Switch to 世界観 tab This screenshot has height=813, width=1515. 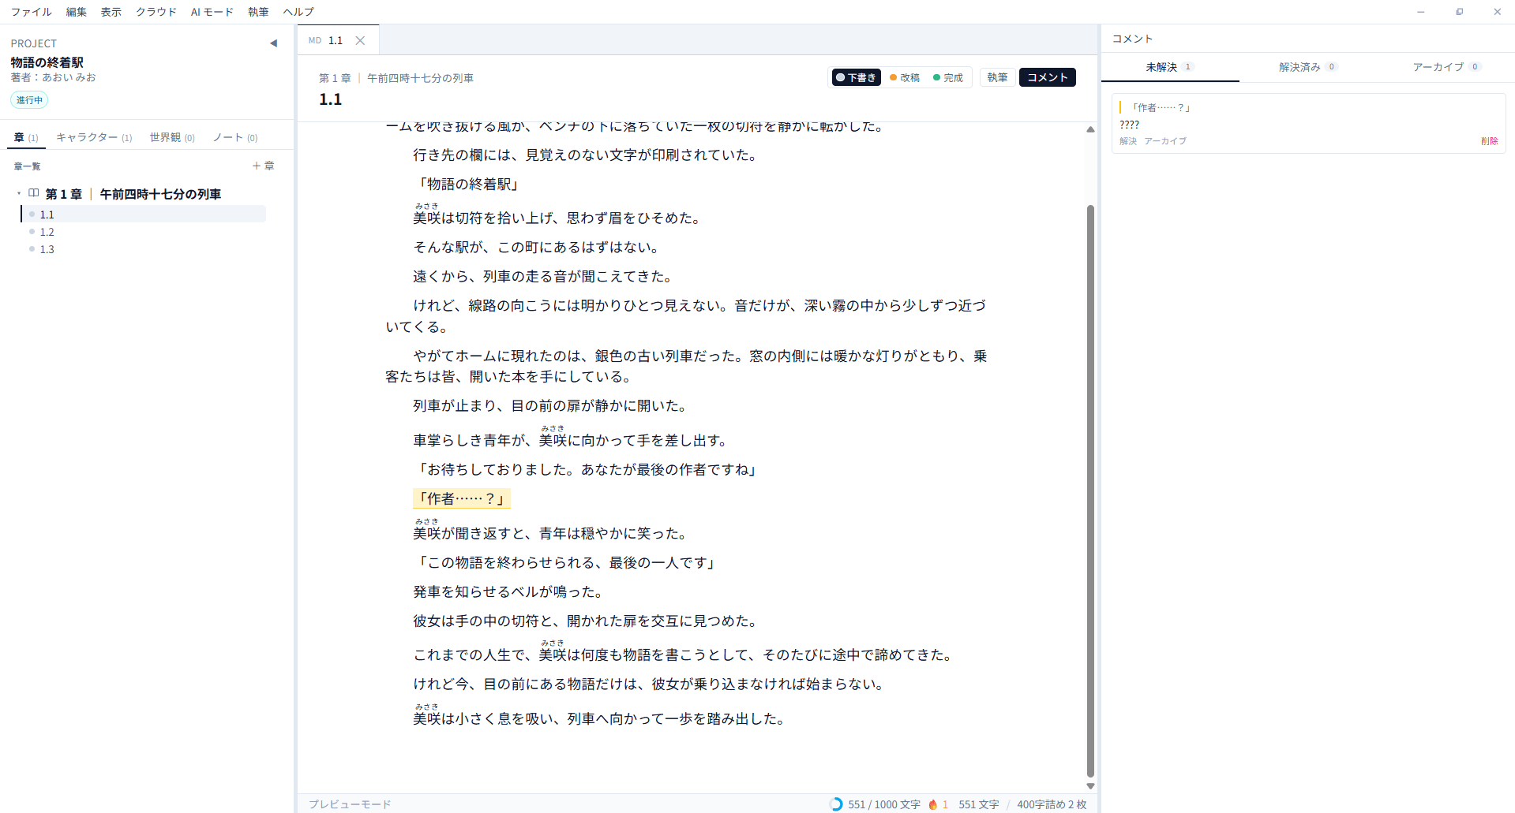point(172,137)
